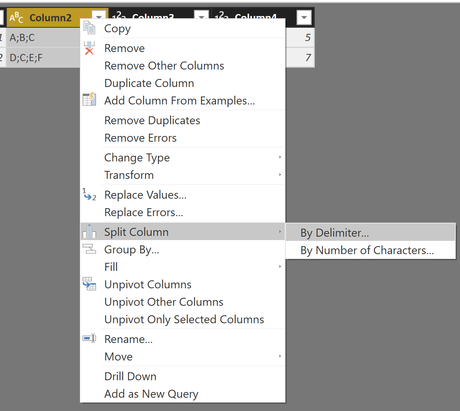460x411 pixels.
Task: Open the Move menu entry
Action: pyautogui.click(x=183, y=357)
